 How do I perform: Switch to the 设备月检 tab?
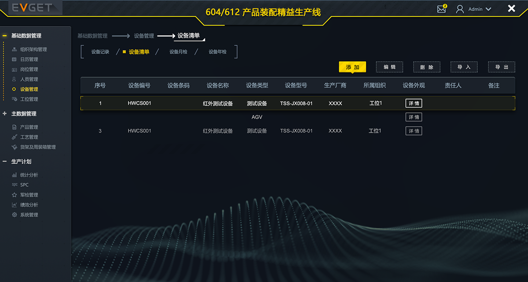coord(178,52)
